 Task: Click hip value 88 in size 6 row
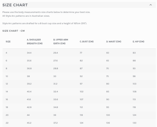tap(134, 61)
